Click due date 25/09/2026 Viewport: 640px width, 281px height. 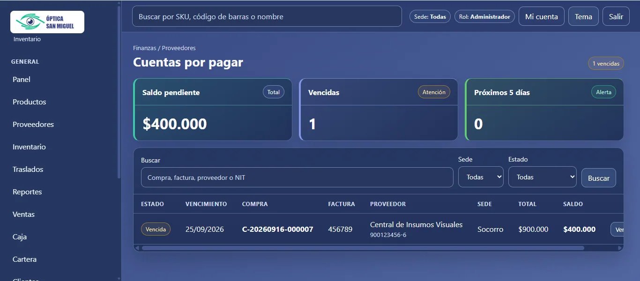point(205,229)
